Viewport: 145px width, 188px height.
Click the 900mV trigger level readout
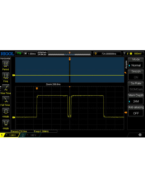click(138, 53)
